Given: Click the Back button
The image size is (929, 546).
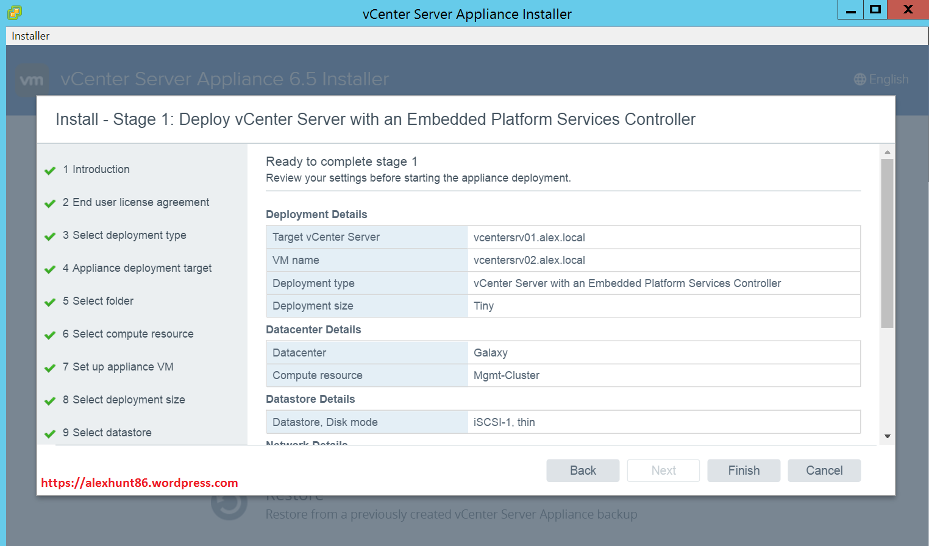Looking at the screenshot, I should [x=583, y=470].
